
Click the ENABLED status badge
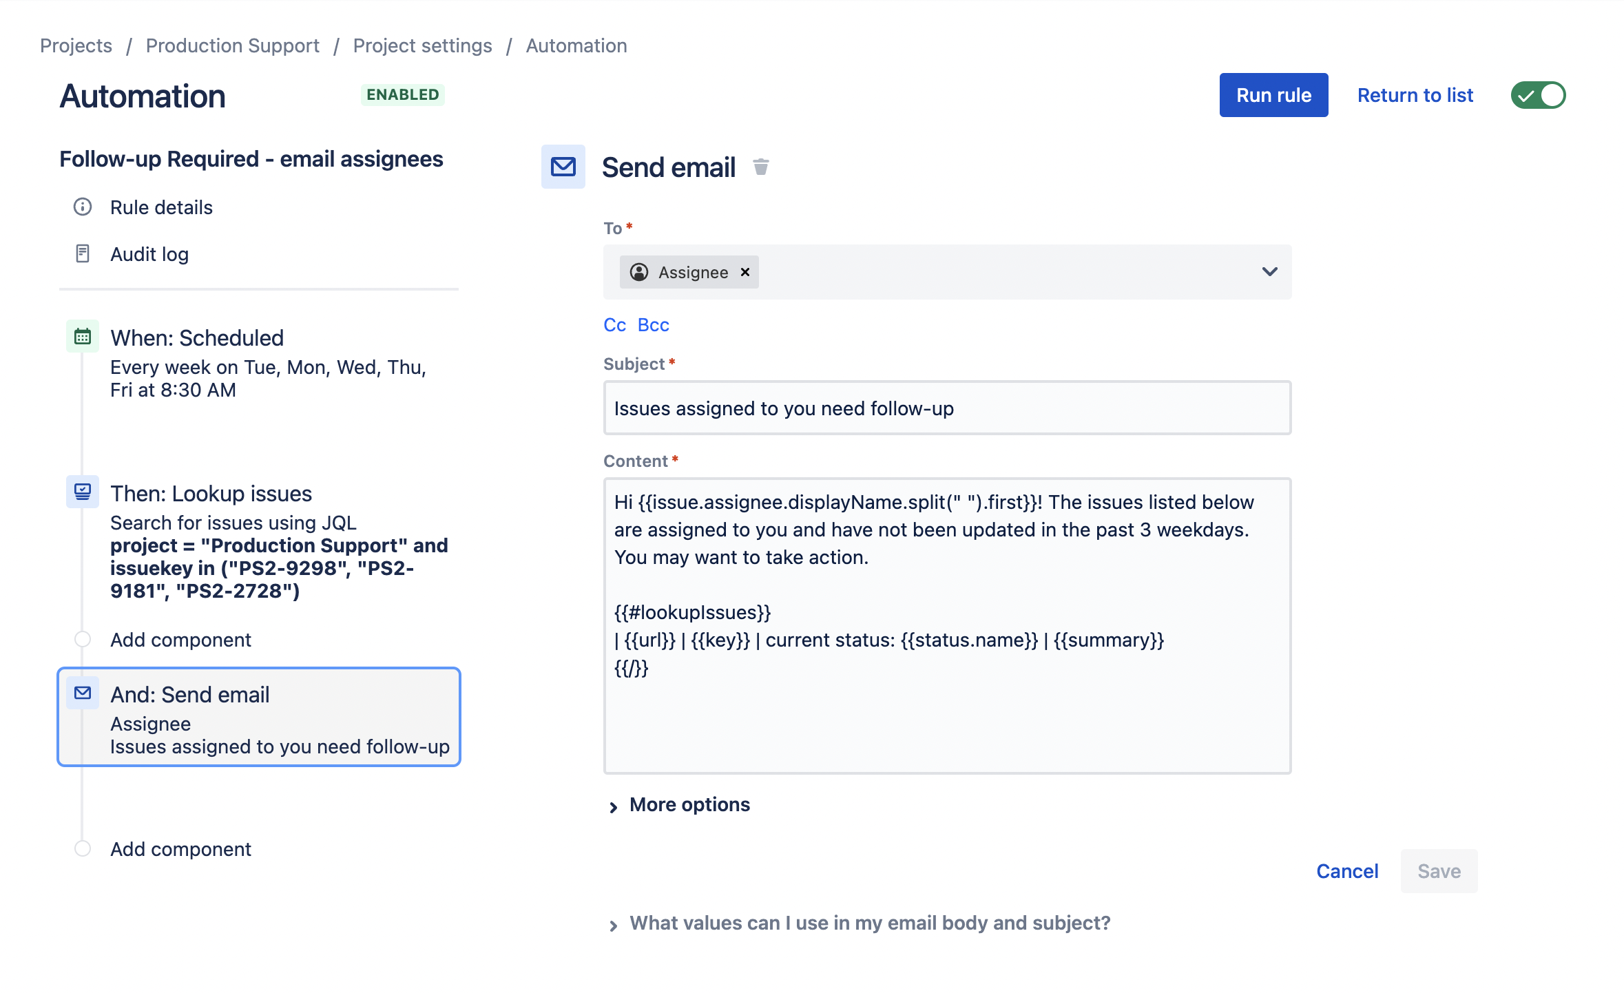click(x=402, y=94)
